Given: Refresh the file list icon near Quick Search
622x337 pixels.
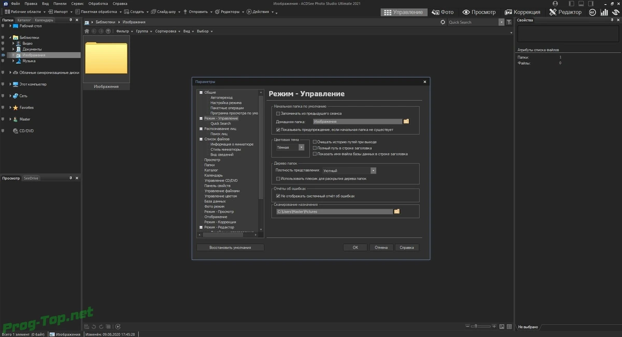Looking at the screenshot, I should point(443,22).
